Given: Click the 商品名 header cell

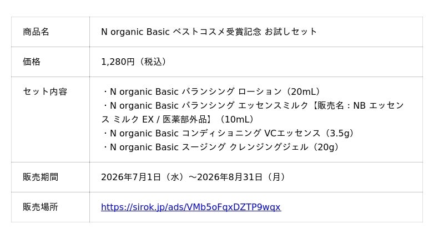Looking at the screenshot, I should coord(51,32).
